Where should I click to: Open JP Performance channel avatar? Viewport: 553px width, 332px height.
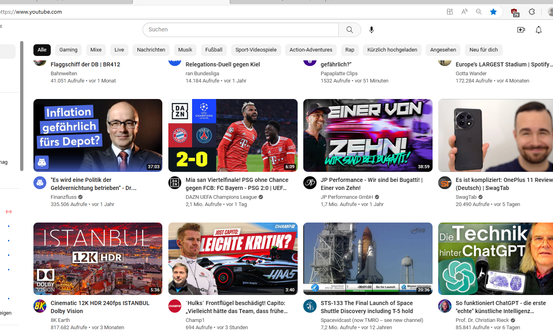[310, 183]
